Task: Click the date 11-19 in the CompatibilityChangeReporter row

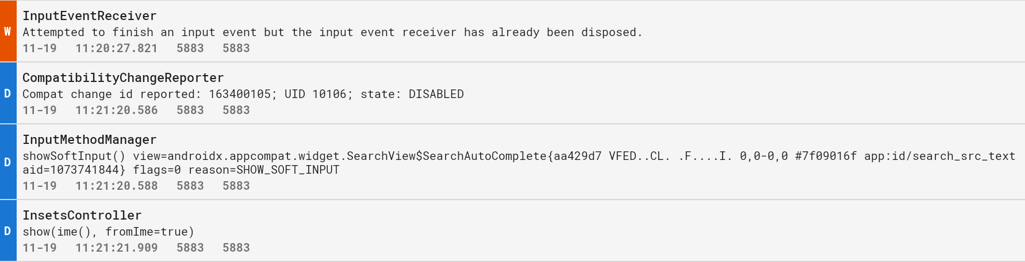Action: [x=40, y=110]
